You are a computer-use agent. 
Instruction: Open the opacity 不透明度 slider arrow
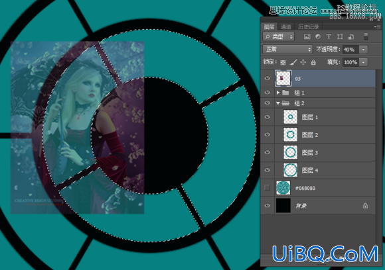click(363, 50)
